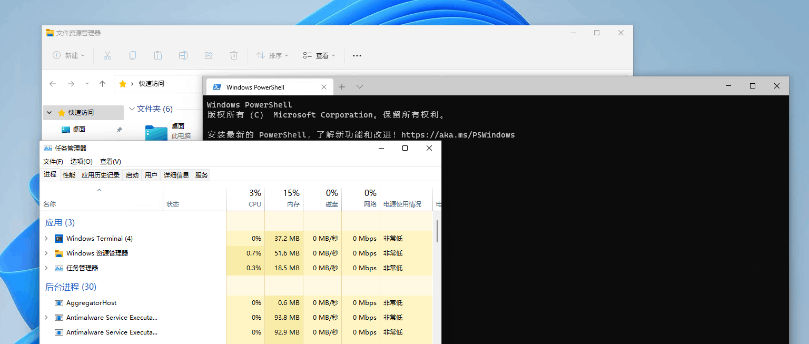Image resolution: width=809 pixels, height=344 pixels.
Task: Open the 排序 sort dropdown
Action: click(x=272, y=55)
